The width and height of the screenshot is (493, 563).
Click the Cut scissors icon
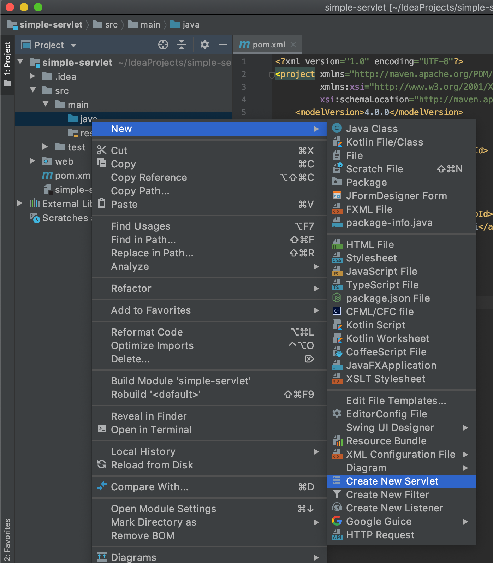point(102,150)
